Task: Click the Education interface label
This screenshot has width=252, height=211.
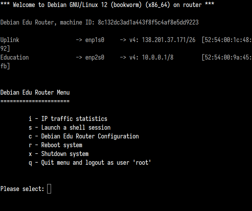Action: (x=14, y=57)
